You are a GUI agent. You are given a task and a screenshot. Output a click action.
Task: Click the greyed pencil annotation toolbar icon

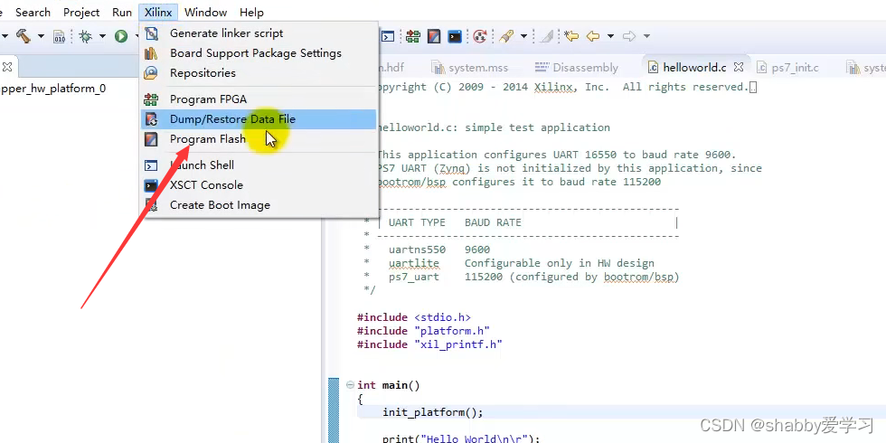pyautogui.click(x=546, y=37)
